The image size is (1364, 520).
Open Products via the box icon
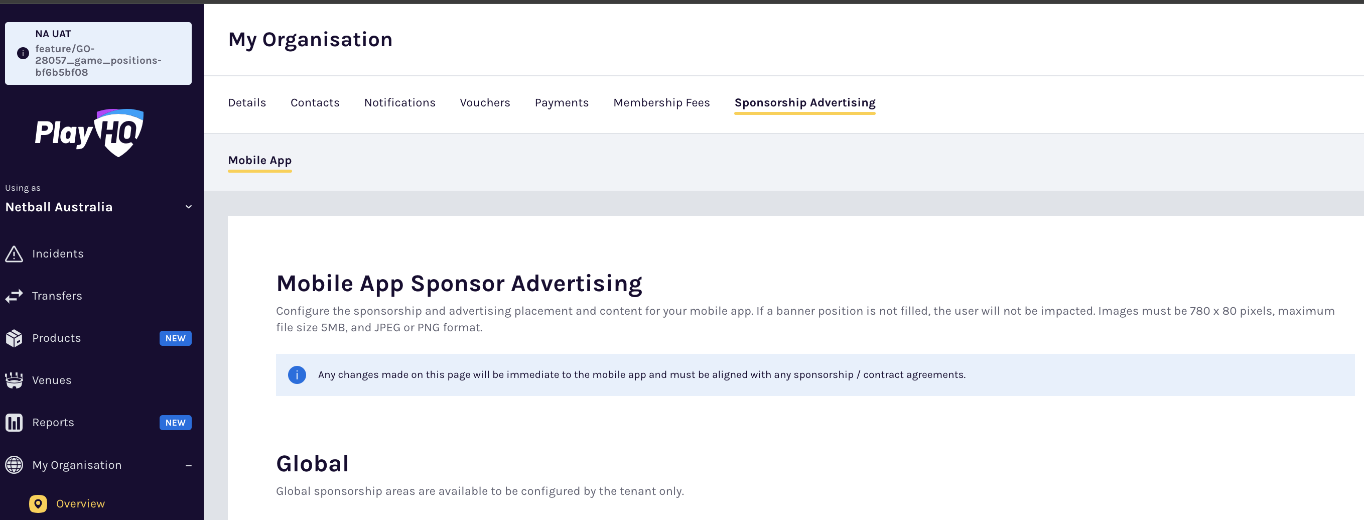[x=14, y=338]
